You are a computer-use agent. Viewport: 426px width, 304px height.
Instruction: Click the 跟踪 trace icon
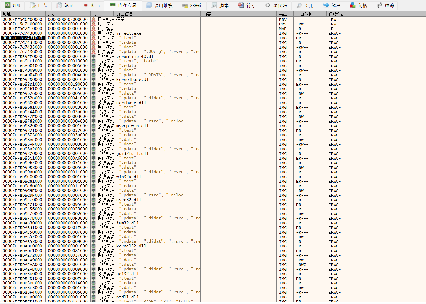(379, 5)
